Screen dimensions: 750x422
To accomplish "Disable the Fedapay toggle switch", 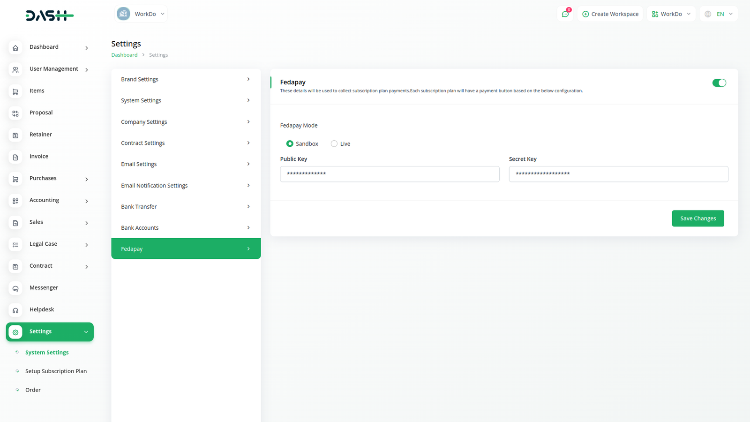I will [719, 83].
